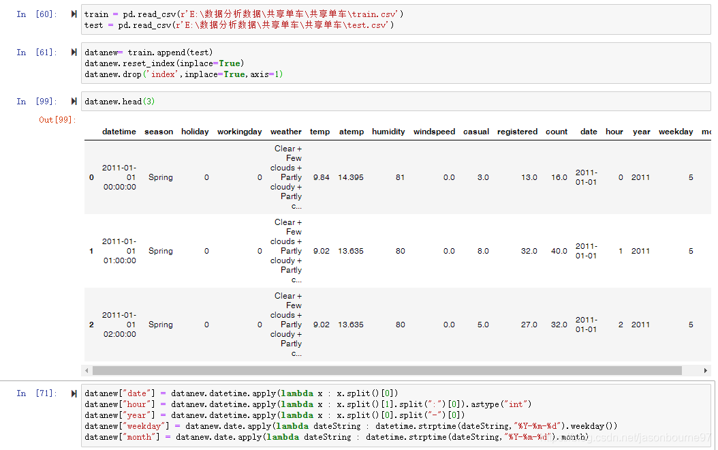The image size is (718, 450).
Task: Click the windspeed column header
Action: coord(434,132)
